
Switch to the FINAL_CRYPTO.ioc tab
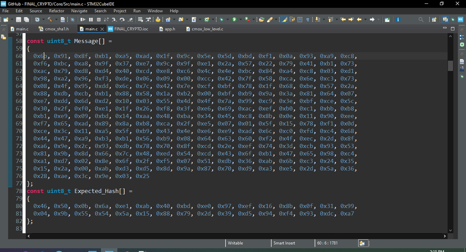coord(128,29)
